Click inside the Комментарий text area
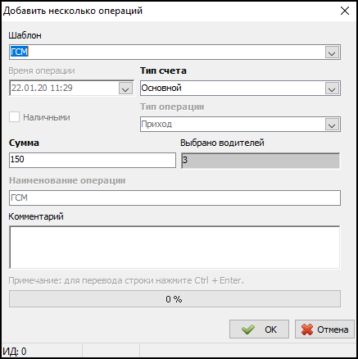The height and width of the screenshot is (359, 358). (174, 248)
